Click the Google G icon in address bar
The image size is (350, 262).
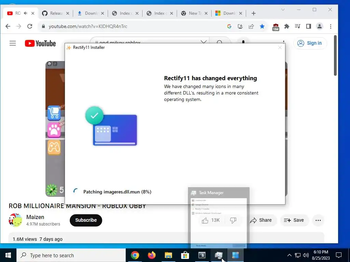pyautogui.click(x=229, y=26)
